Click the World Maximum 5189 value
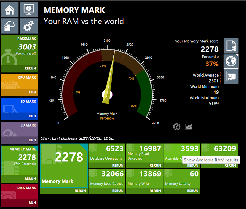 pyautogui.click(x=213, y=104)
